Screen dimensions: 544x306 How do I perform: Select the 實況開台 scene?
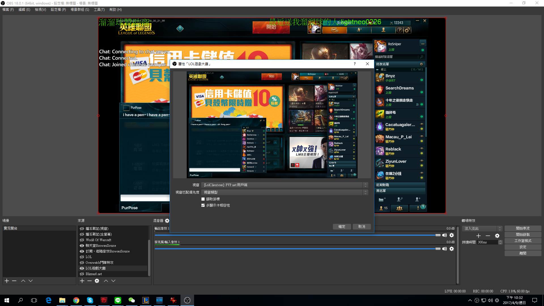tap(39, 228)
